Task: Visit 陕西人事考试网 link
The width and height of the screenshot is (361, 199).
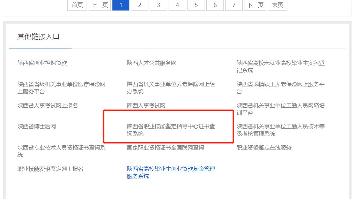Action: (146, 105)
